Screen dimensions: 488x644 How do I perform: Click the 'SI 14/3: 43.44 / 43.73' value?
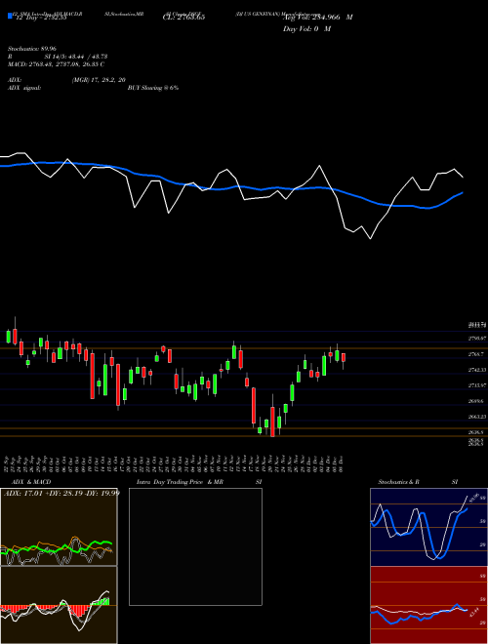point(76,57)
